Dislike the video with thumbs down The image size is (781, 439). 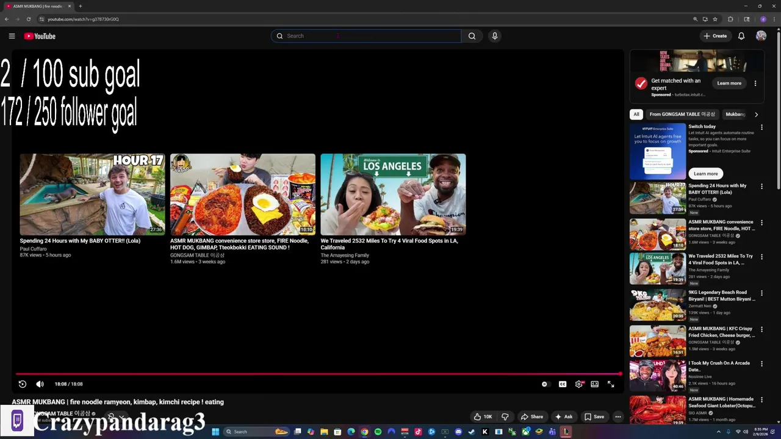coord(505,417)
